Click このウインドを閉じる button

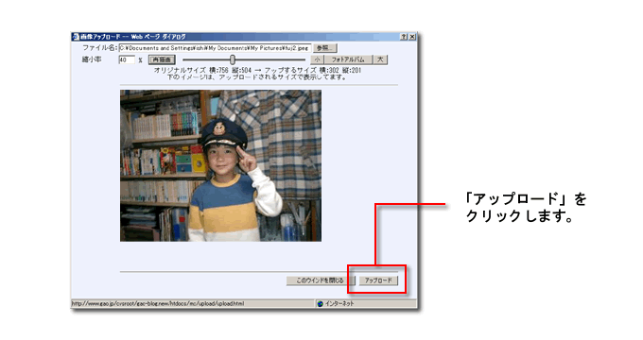[x=320, y=280]
